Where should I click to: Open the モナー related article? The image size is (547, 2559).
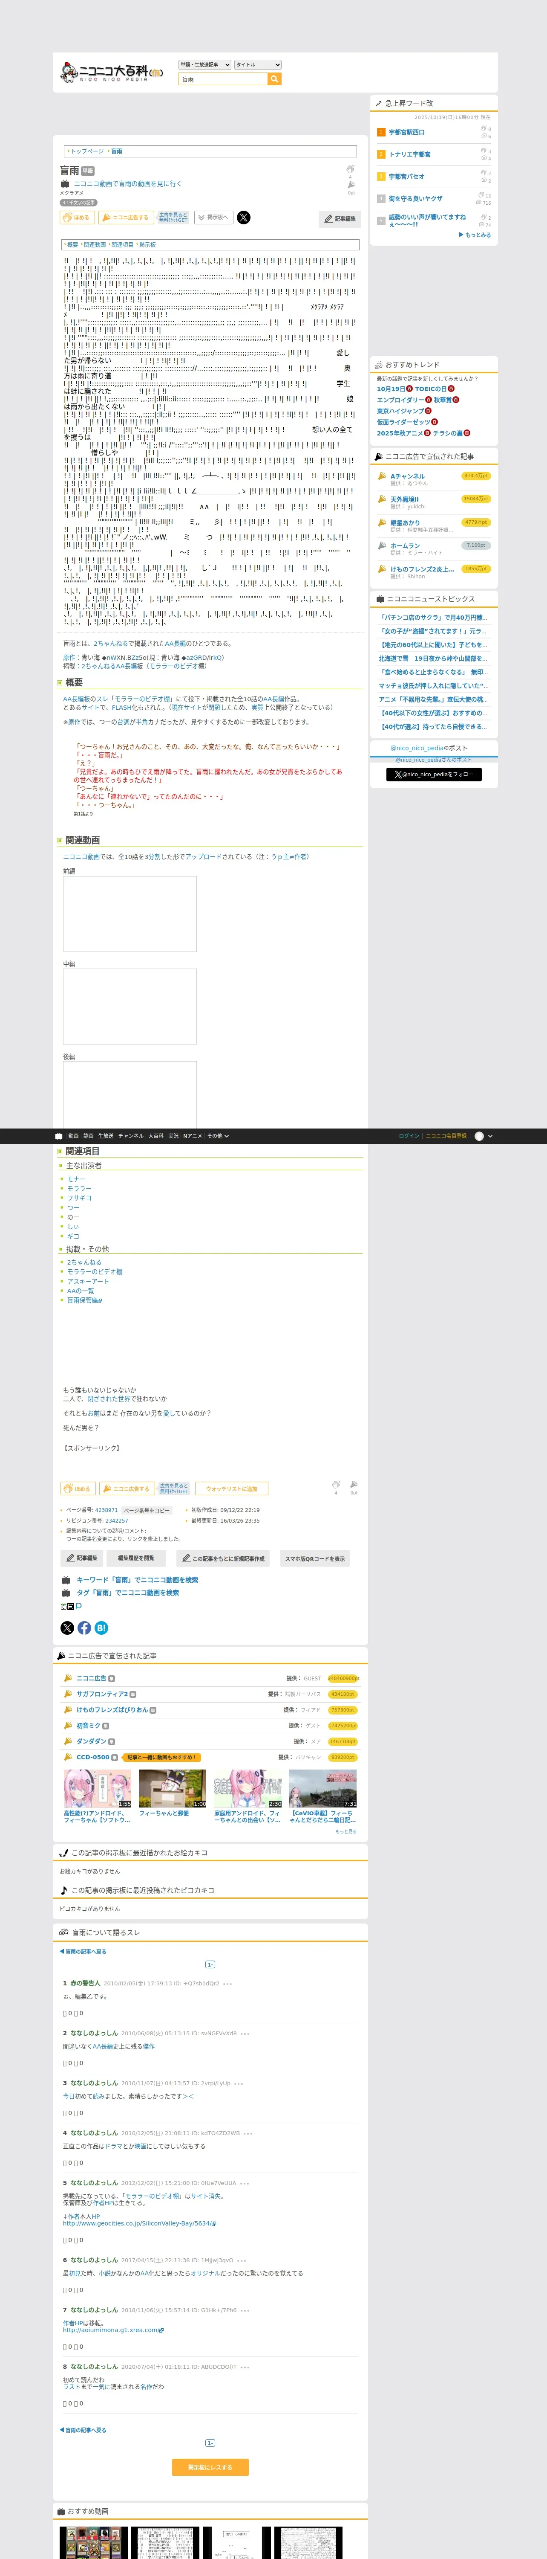click(x=75, y=1179)
